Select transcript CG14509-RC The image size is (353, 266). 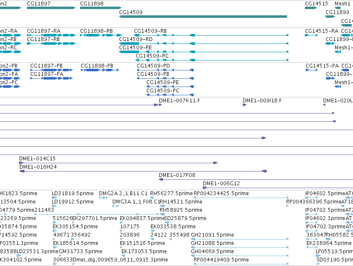[x=212, y=60]
